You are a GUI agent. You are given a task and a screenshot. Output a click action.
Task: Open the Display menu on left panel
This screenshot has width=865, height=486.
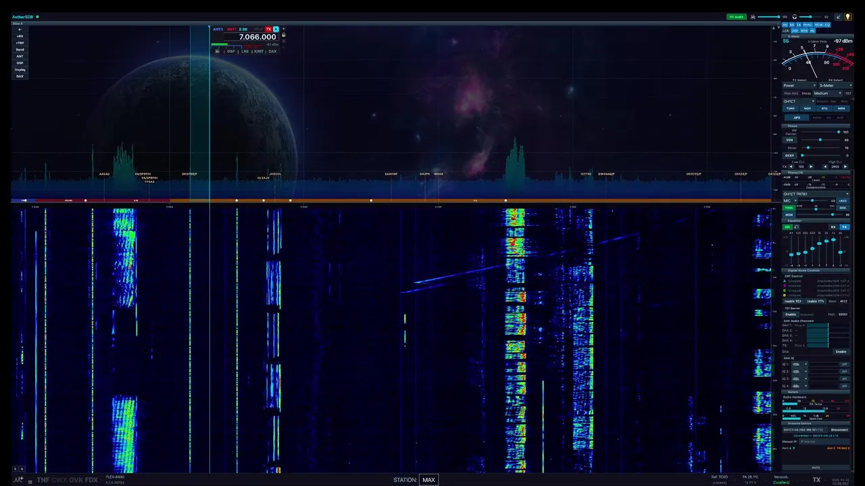click(x=20, y=70)
